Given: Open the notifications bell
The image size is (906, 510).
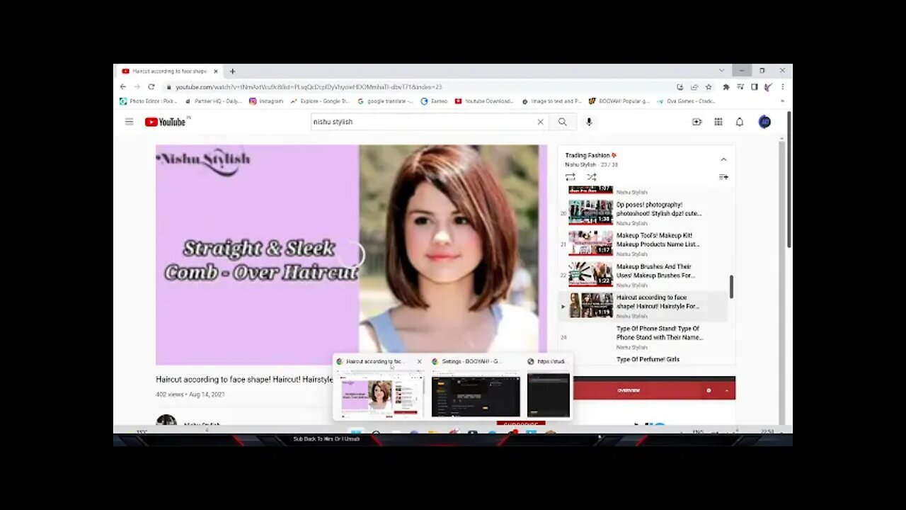Looking at the screenshot, I should [739, 122].
